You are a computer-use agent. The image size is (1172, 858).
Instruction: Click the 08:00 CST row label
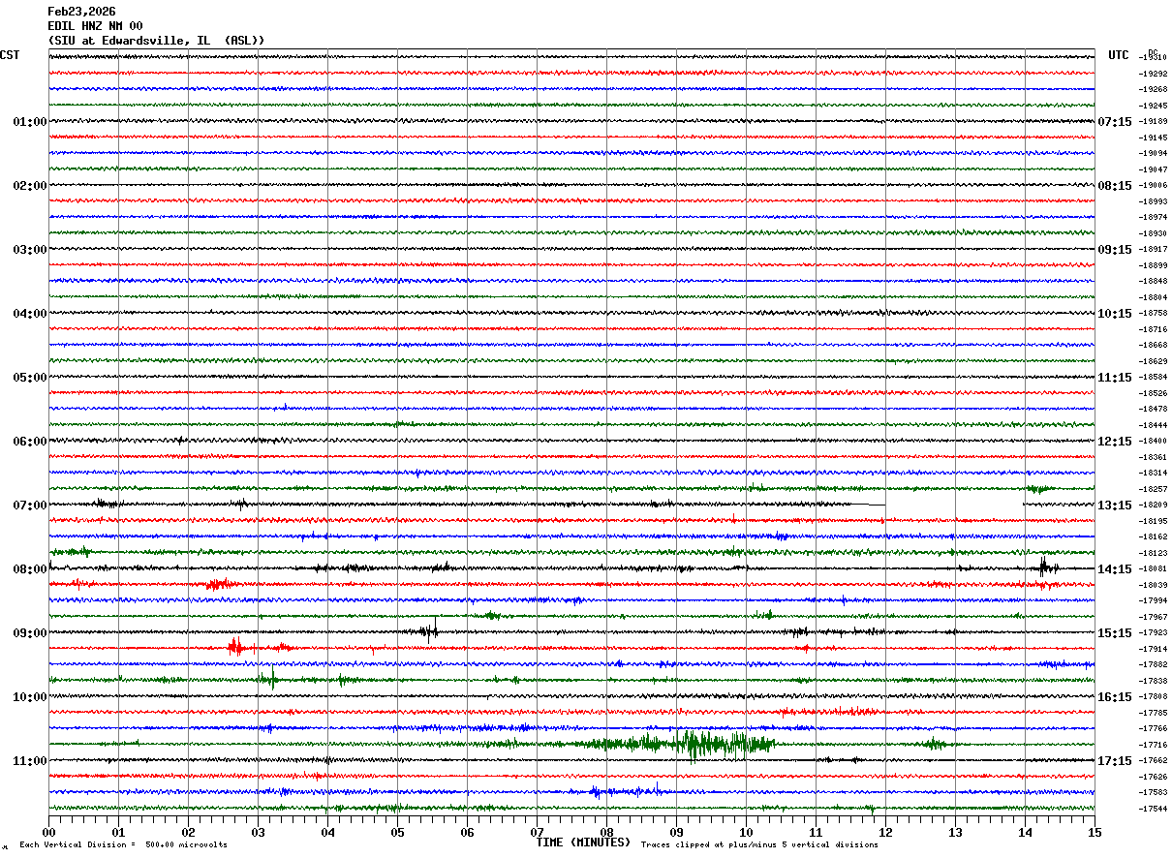coord(30,569)
